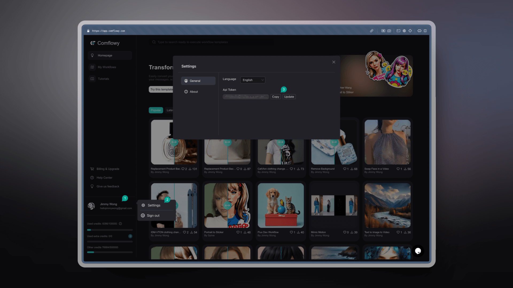
Task: Click the Used extra credits progress bar
Action: point(110,242)
